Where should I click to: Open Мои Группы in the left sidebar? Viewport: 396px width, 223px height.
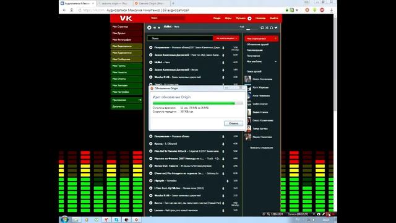click(x=126, y=66)
